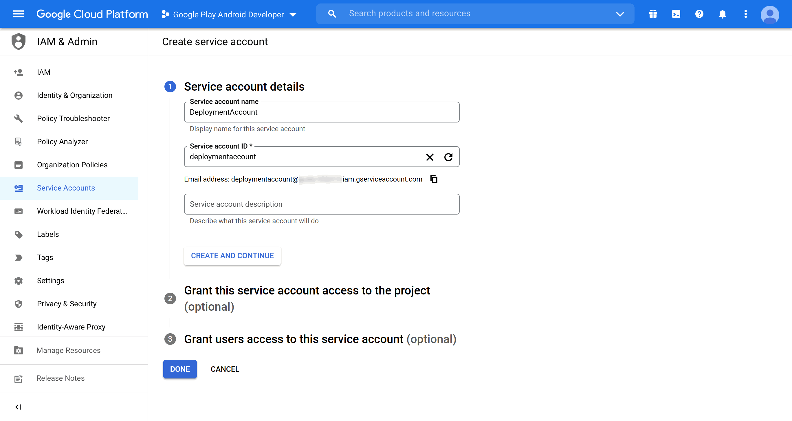Regenerate the service account ID

click(x=448, y=157)
